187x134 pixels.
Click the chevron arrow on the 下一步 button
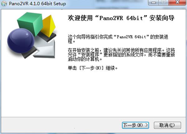coord(146,125)
